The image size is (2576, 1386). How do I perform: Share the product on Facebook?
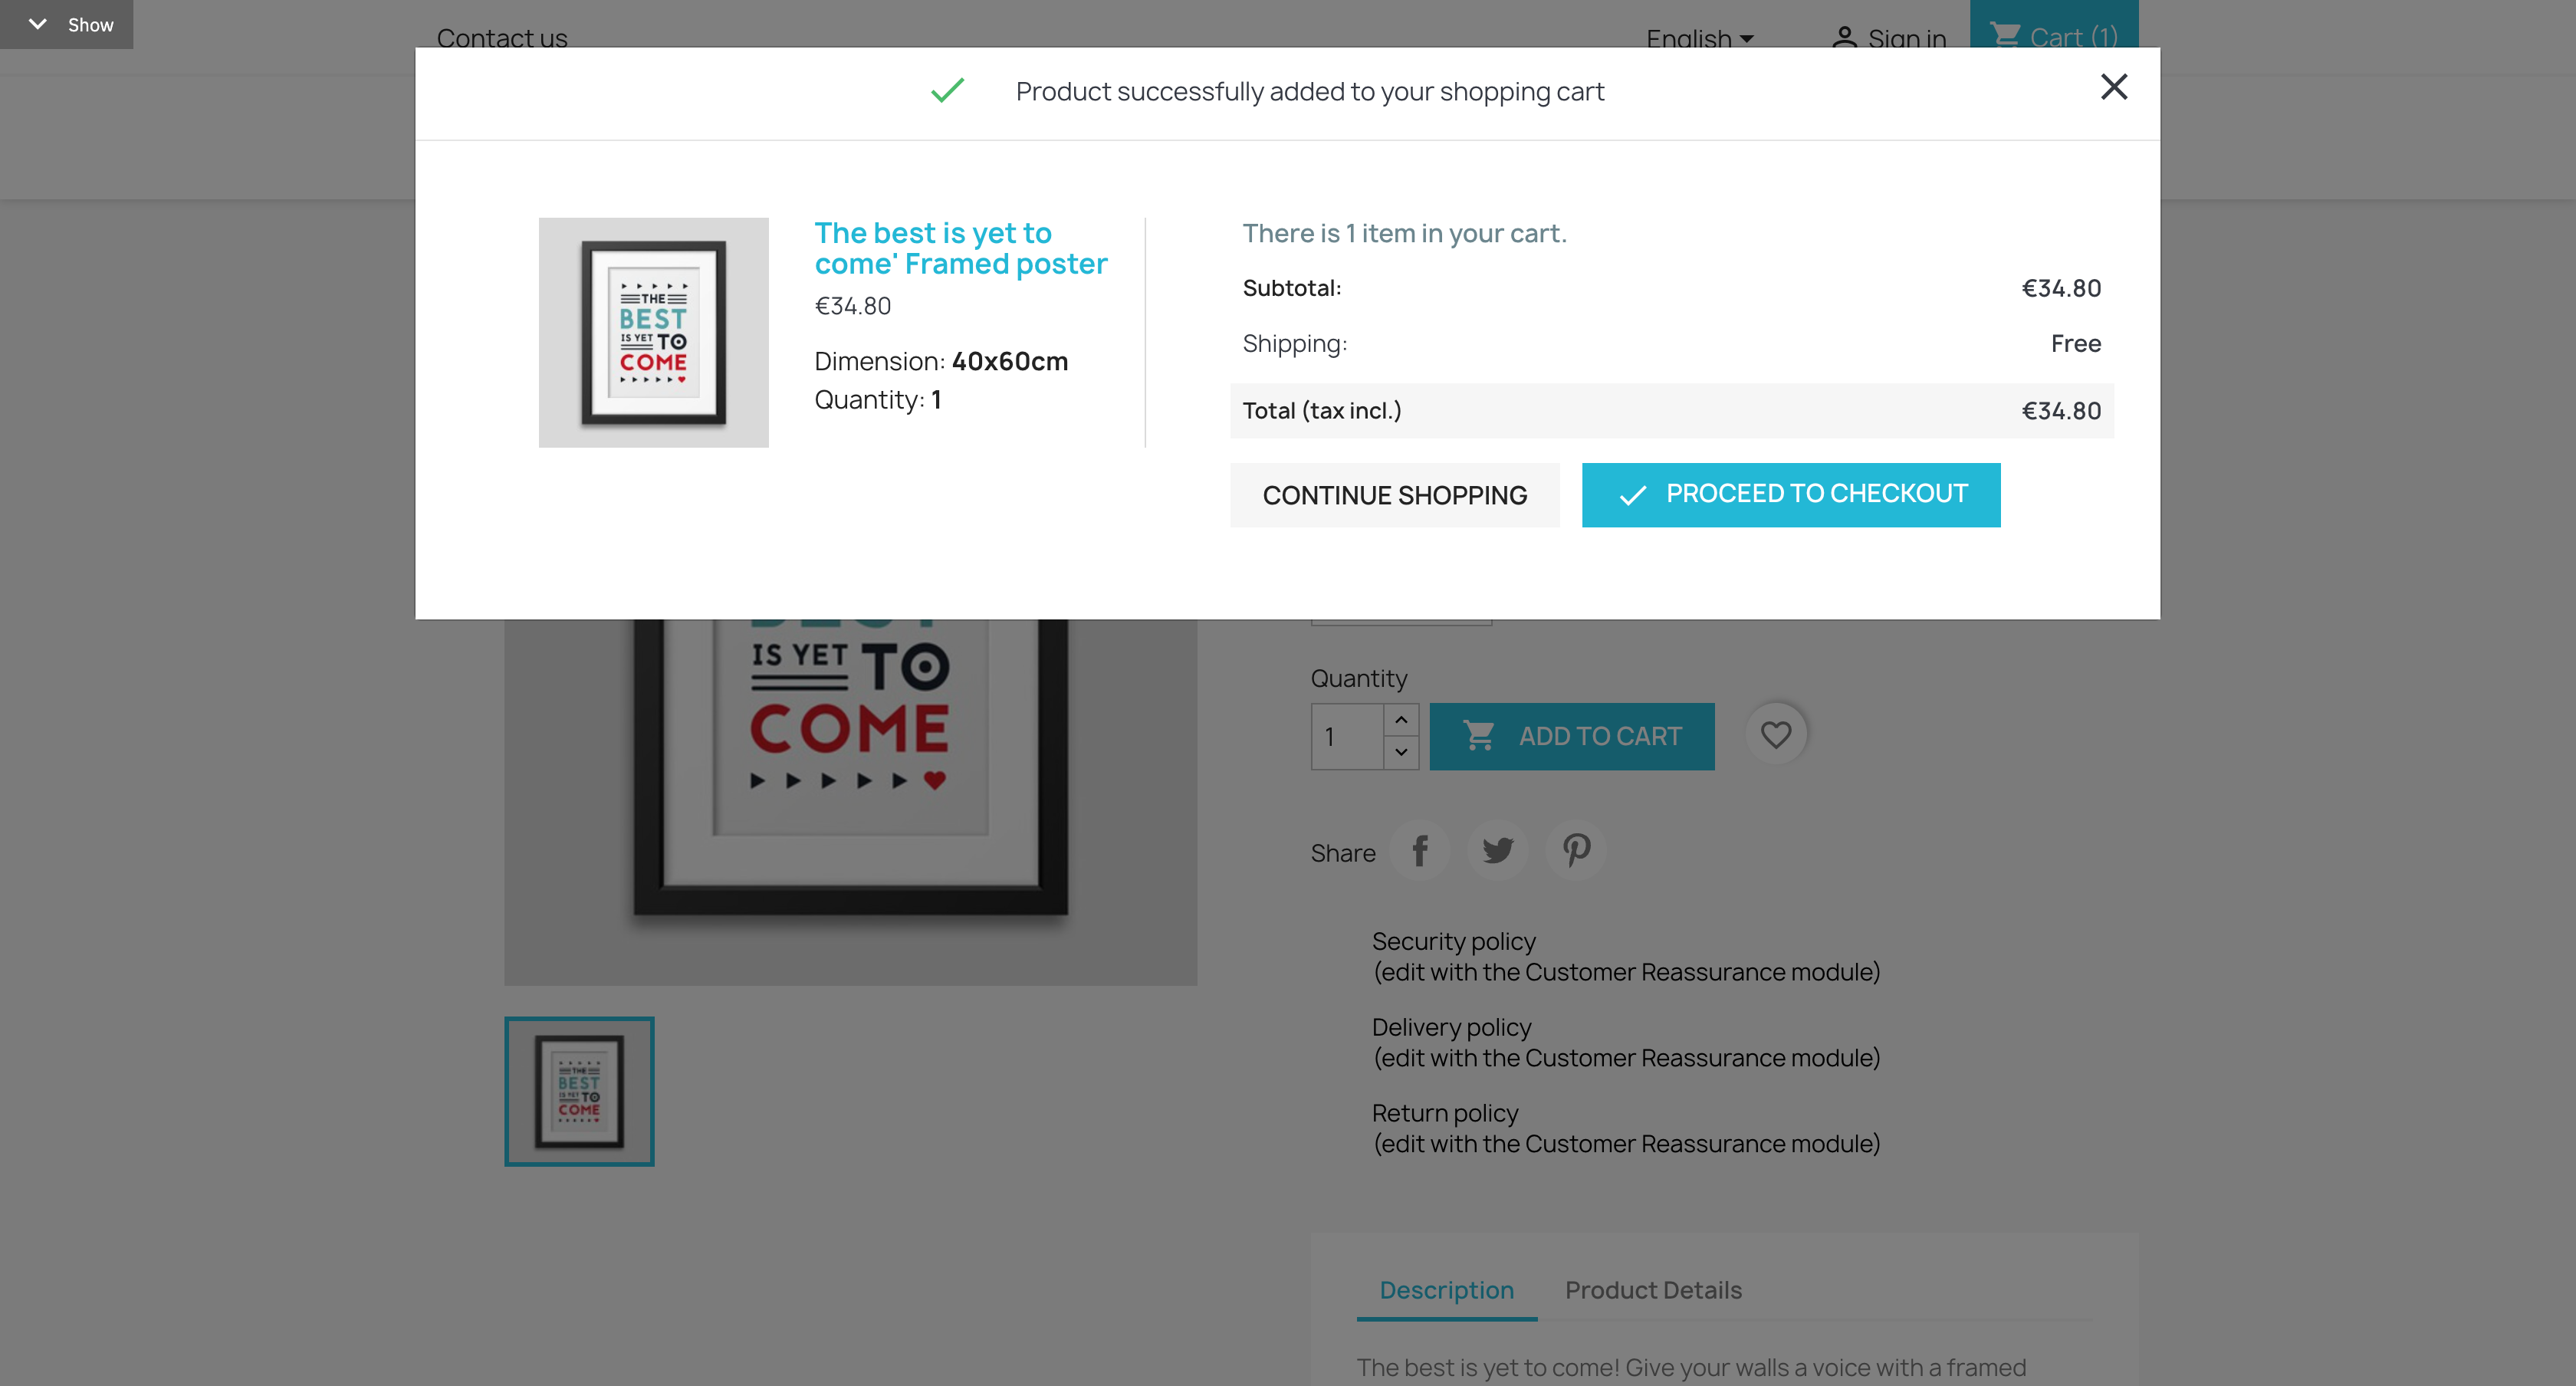(x=1420, y=851)
